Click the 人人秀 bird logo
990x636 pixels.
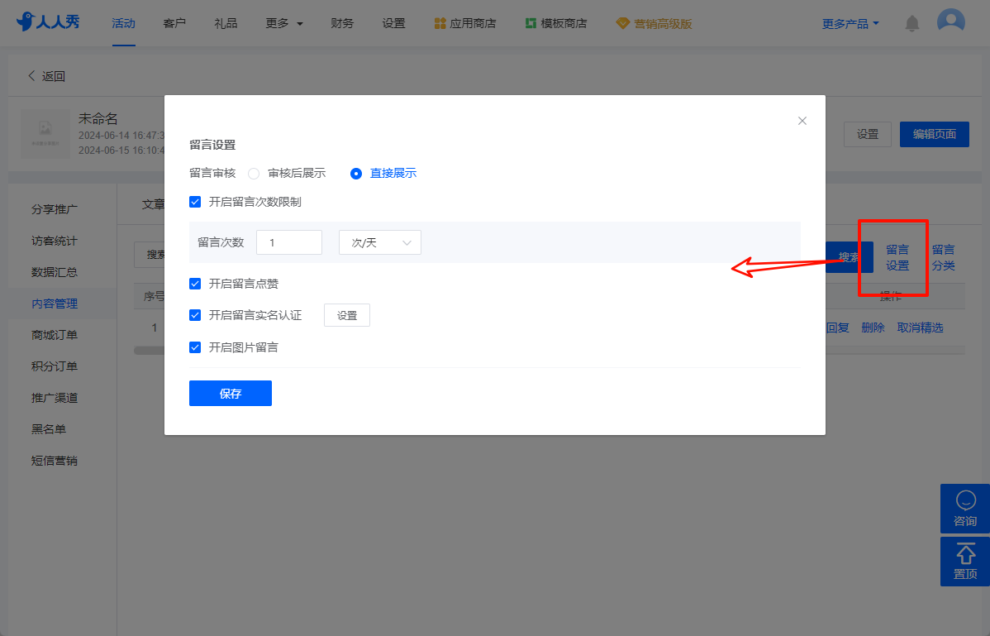pyautogui.click(x=25, y=22)
